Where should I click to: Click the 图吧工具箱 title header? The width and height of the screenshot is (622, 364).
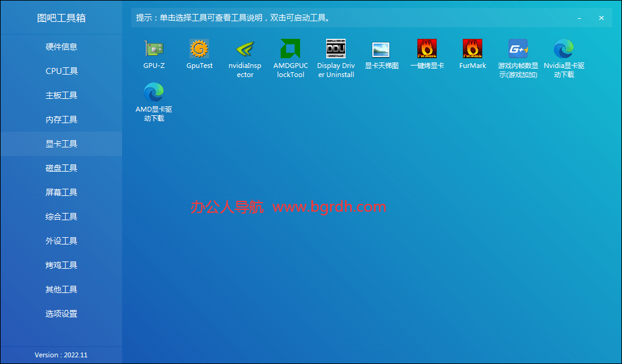(x=61, y=18)
